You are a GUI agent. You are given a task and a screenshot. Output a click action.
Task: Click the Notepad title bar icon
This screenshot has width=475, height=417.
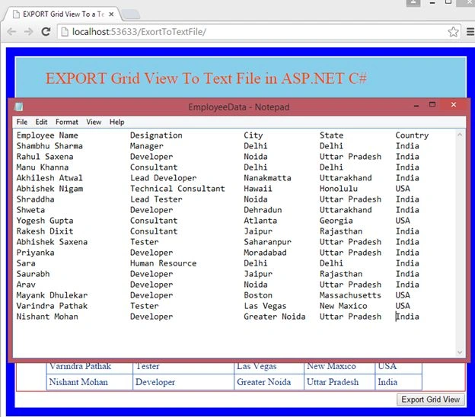point(19,107)
